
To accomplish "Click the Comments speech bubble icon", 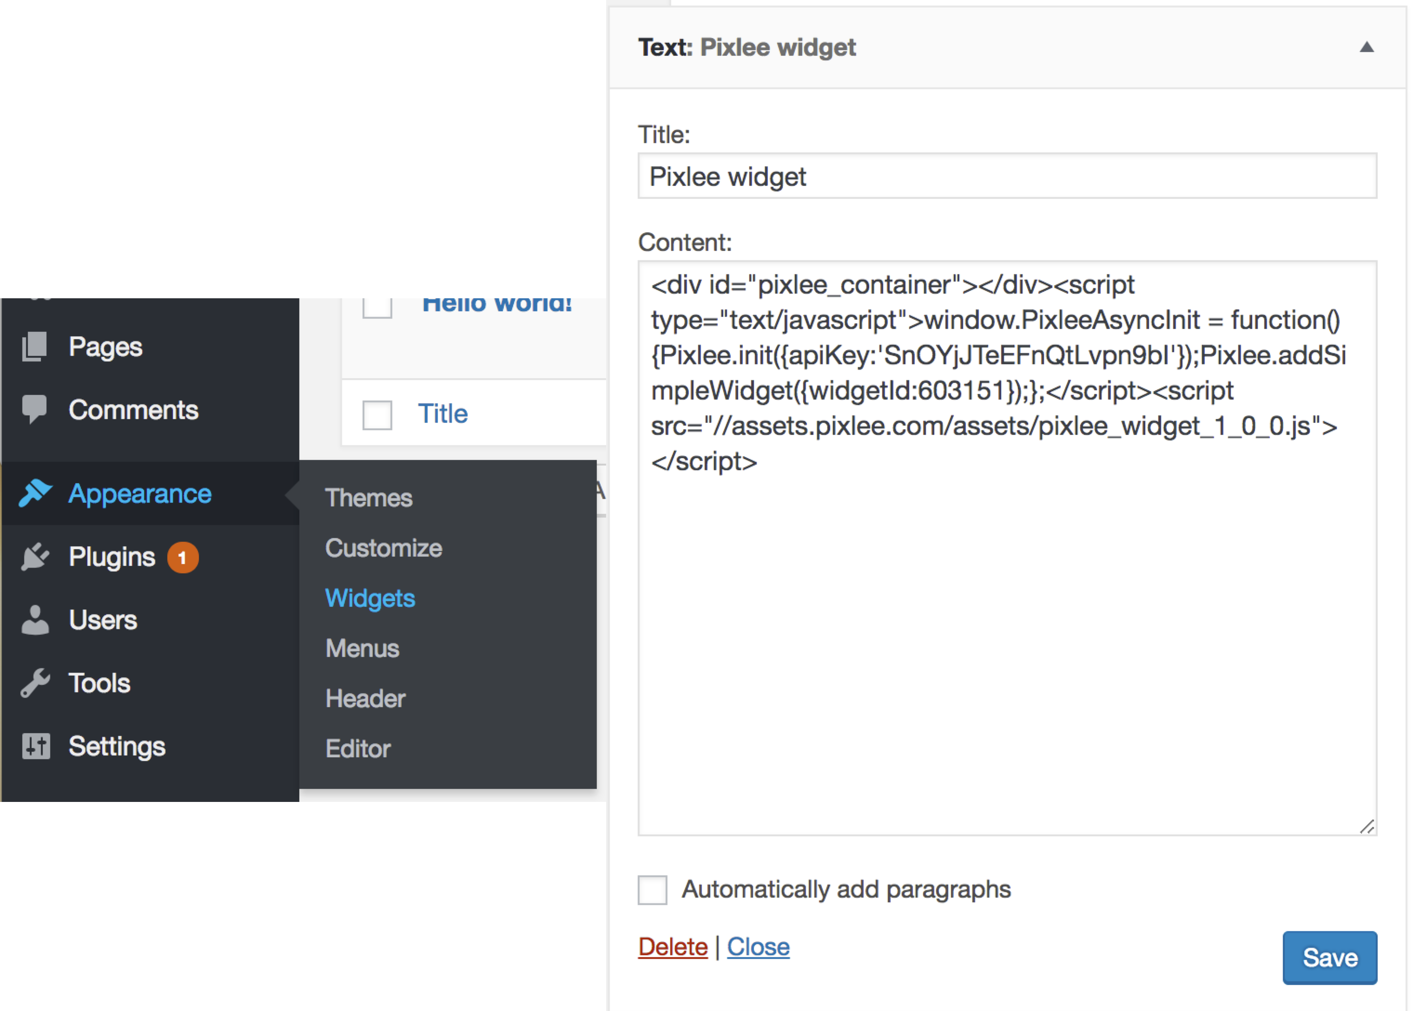I will [x=35, y=409].
